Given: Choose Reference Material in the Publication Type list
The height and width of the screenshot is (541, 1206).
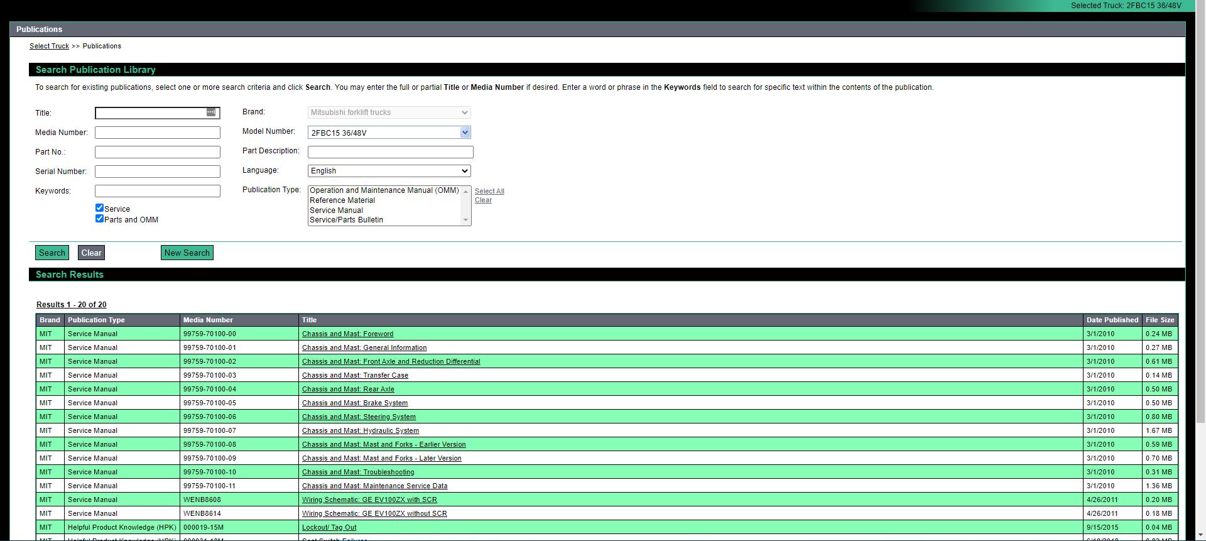Looking at the screenshot, I should pos(342,200).
